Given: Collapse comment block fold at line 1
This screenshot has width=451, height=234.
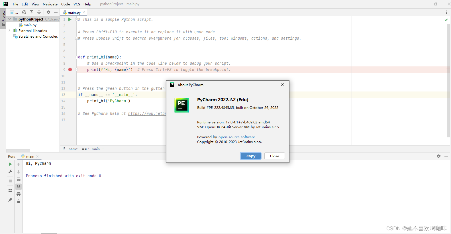Looking at the screenshot, I should coord(76,20).
